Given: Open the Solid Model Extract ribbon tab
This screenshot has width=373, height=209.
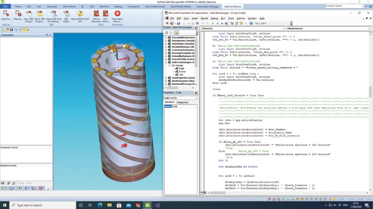Looking at the screenshot, I should point(155,7).
